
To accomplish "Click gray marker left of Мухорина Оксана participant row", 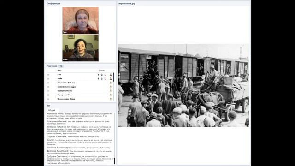I will (48, 91).
